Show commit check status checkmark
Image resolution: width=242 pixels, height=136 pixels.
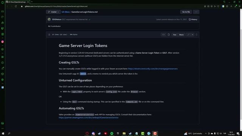[89, 20]
